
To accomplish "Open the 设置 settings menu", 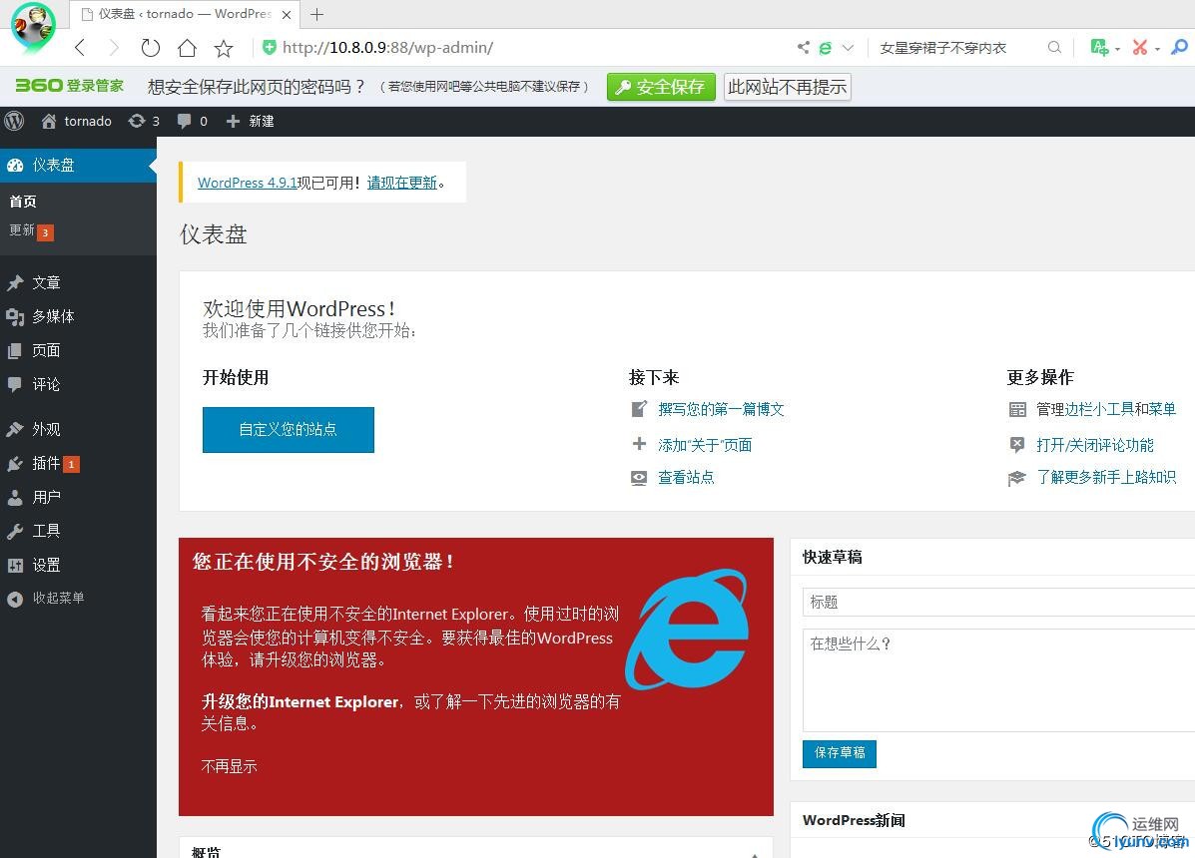I will tap(78, 565).
